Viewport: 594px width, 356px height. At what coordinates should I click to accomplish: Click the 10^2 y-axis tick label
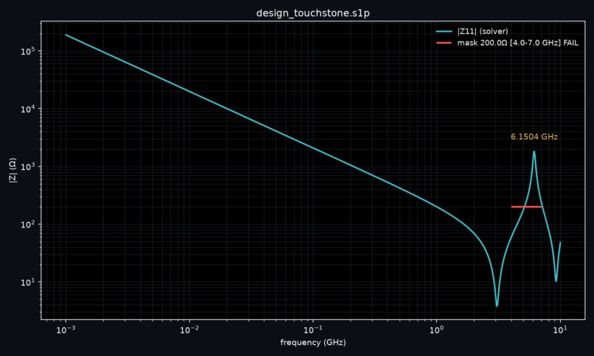click(x=29, y=224)
